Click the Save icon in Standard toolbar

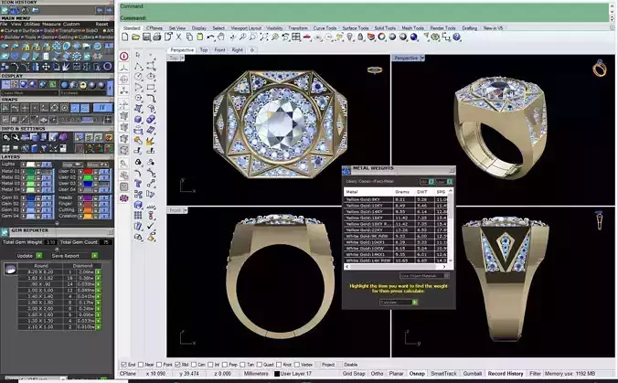coord(146,37)
